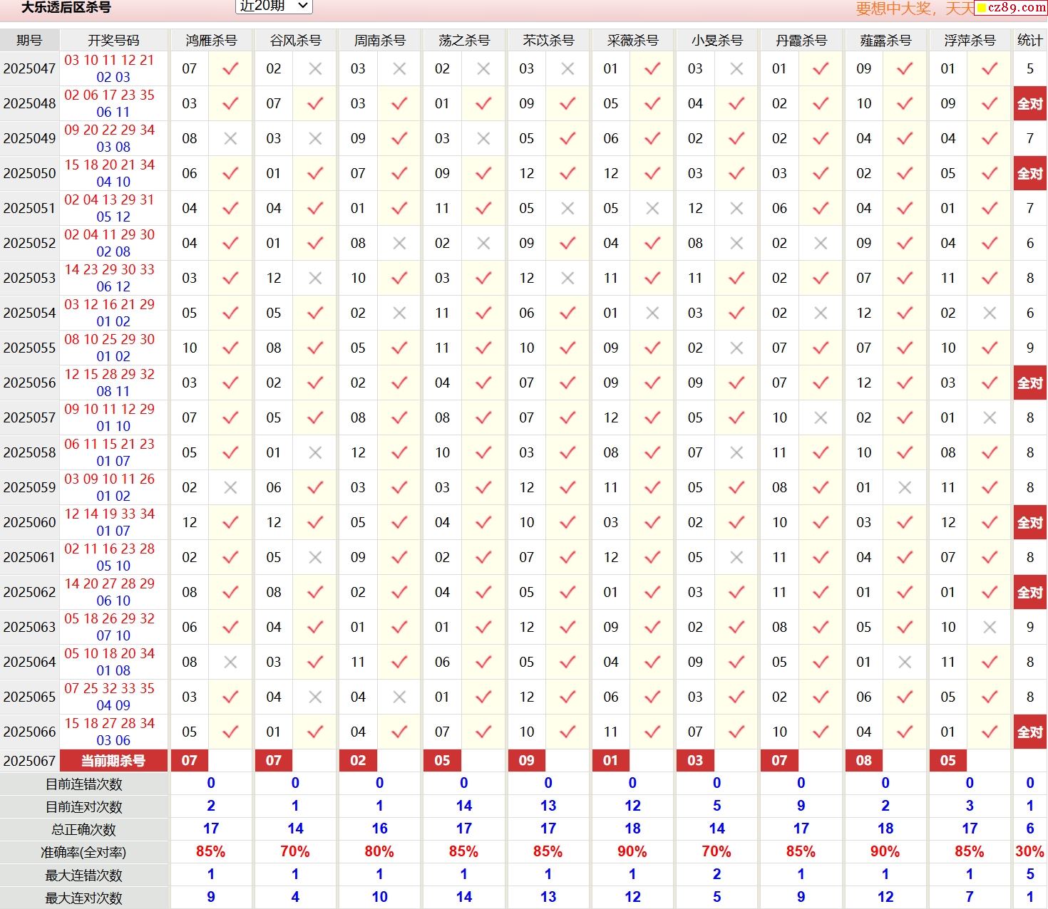Click the X mark for 薤露杀号 in row 2025059
This screenshot has height=909, width=1048.
905,488
